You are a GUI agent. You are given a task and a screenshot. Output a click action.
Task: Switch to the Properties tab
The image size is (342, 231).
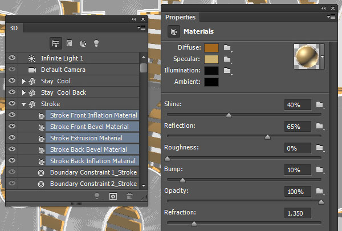click(181, 17)
